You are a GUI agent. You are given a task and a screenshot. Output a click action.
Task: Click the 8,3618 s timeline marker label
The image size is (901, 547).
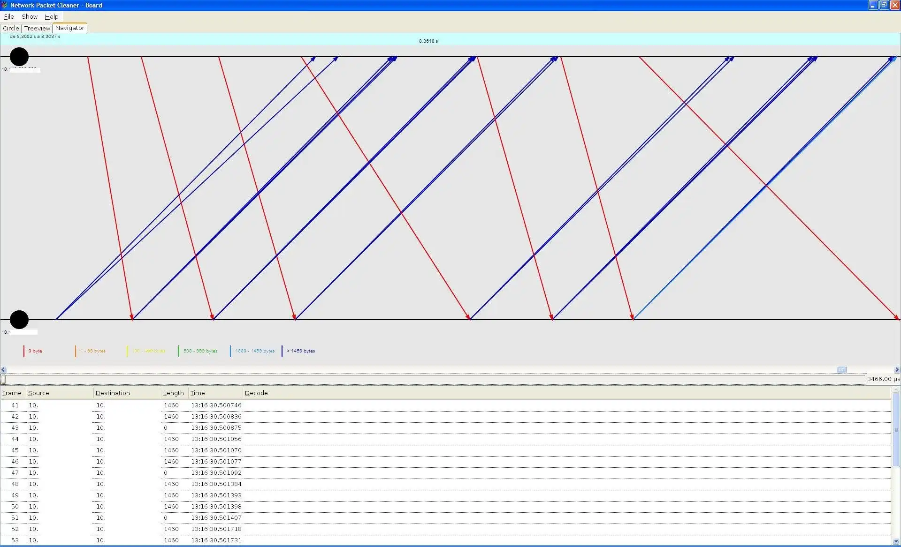tap(428, 41)
